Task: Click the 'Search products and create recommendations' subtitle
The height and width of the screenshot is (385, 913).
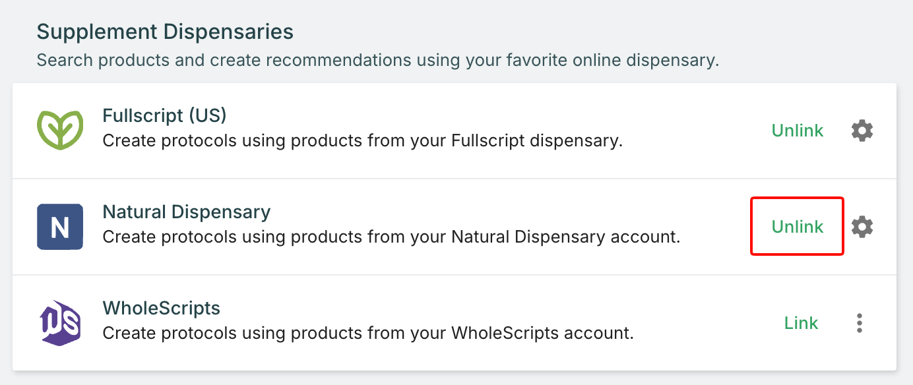Action: [377, 61]
